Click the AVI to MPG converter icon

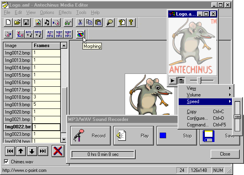[x=50, y=34]
